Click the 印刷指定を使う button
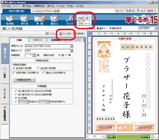The image size is (159, 140). [24, 80]
